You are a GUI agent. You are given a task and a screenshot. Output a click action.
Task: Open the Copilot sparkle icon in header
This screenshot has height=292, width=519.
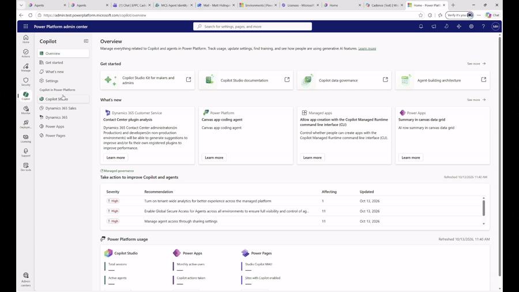coord(459,27)
